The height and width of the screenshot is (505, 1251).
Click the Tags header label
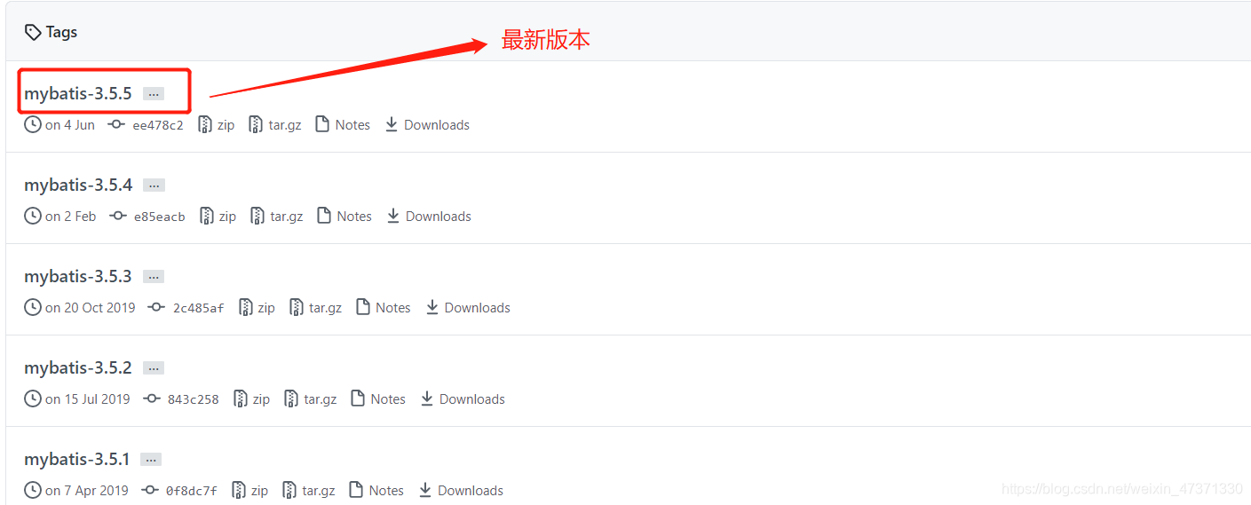(61, 32)
